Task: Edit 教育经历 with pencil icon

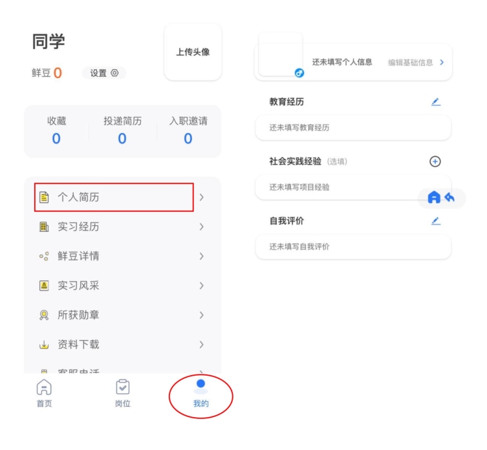Action: [x=435, y=102]
